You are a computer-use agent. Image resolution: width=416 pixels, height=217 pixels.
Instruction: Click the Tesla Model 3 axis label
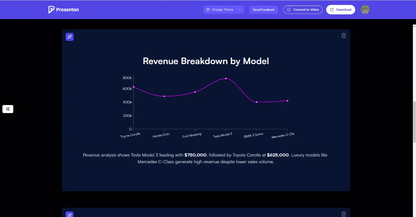click(223, 135)
